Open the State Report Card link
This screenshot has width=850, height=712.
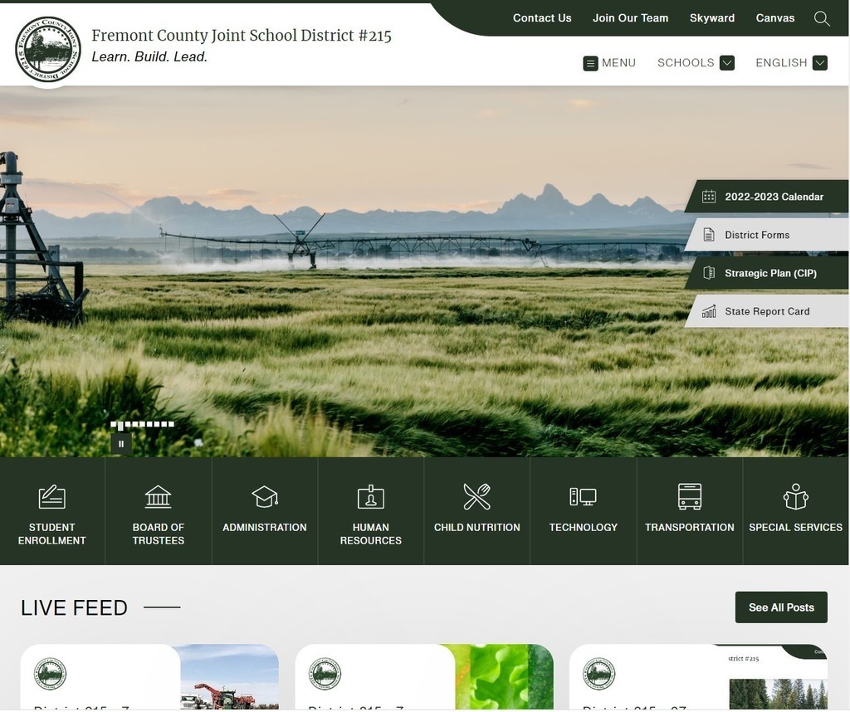pos(766,311)
